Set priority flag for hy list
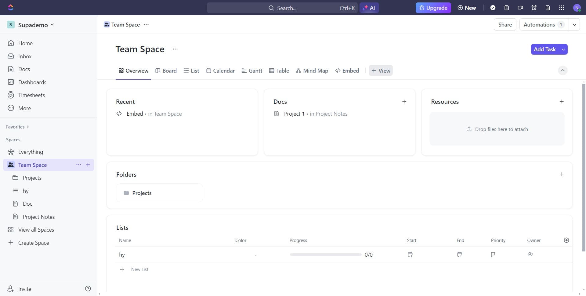Screen dimensions: 586x296 [493, 254]
